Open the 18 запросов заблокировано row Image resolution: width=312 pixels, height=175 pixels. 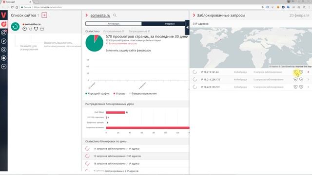pos(136,164)
